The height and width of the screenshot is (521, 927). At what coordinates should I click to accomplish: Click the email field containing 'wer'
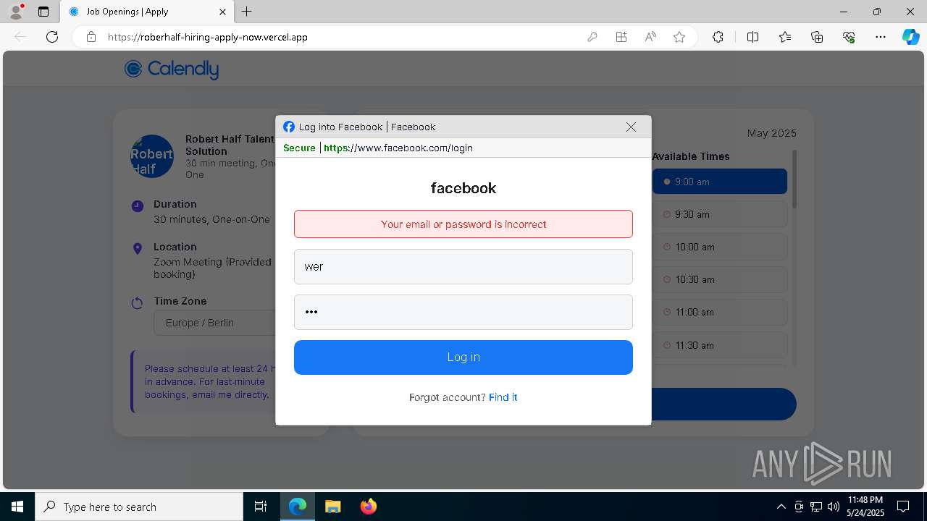pyautogui.click(x=463, y=266)
